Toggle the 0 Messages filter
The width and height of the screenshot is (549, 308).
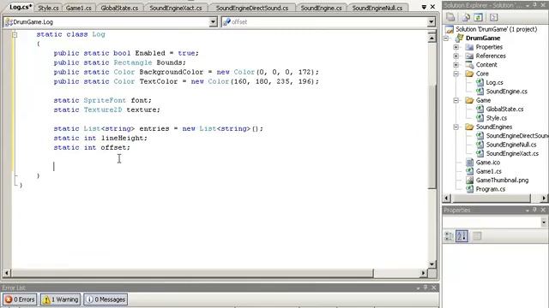click(106, 299)
